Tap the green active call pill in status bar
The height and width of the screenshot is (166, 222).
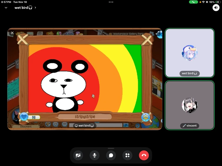[x=193, y=2]
